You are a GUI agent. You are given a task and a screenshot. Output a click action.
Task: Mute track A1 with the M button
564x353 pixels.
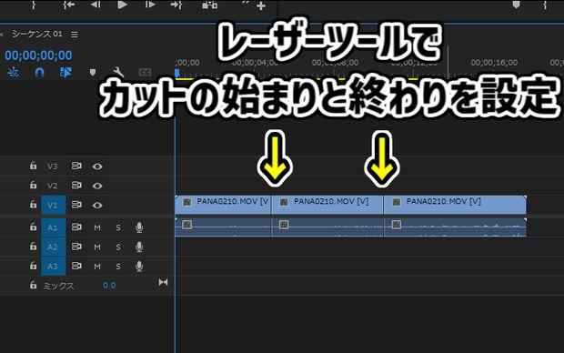(x=97, y=227)
